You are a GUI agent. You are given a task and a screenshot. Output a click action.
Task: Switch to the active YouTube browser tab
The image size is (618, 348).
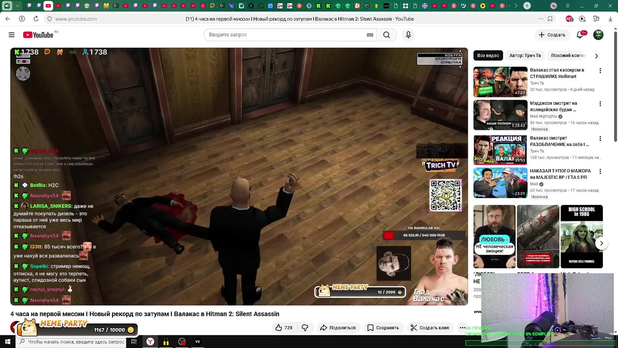48,6
